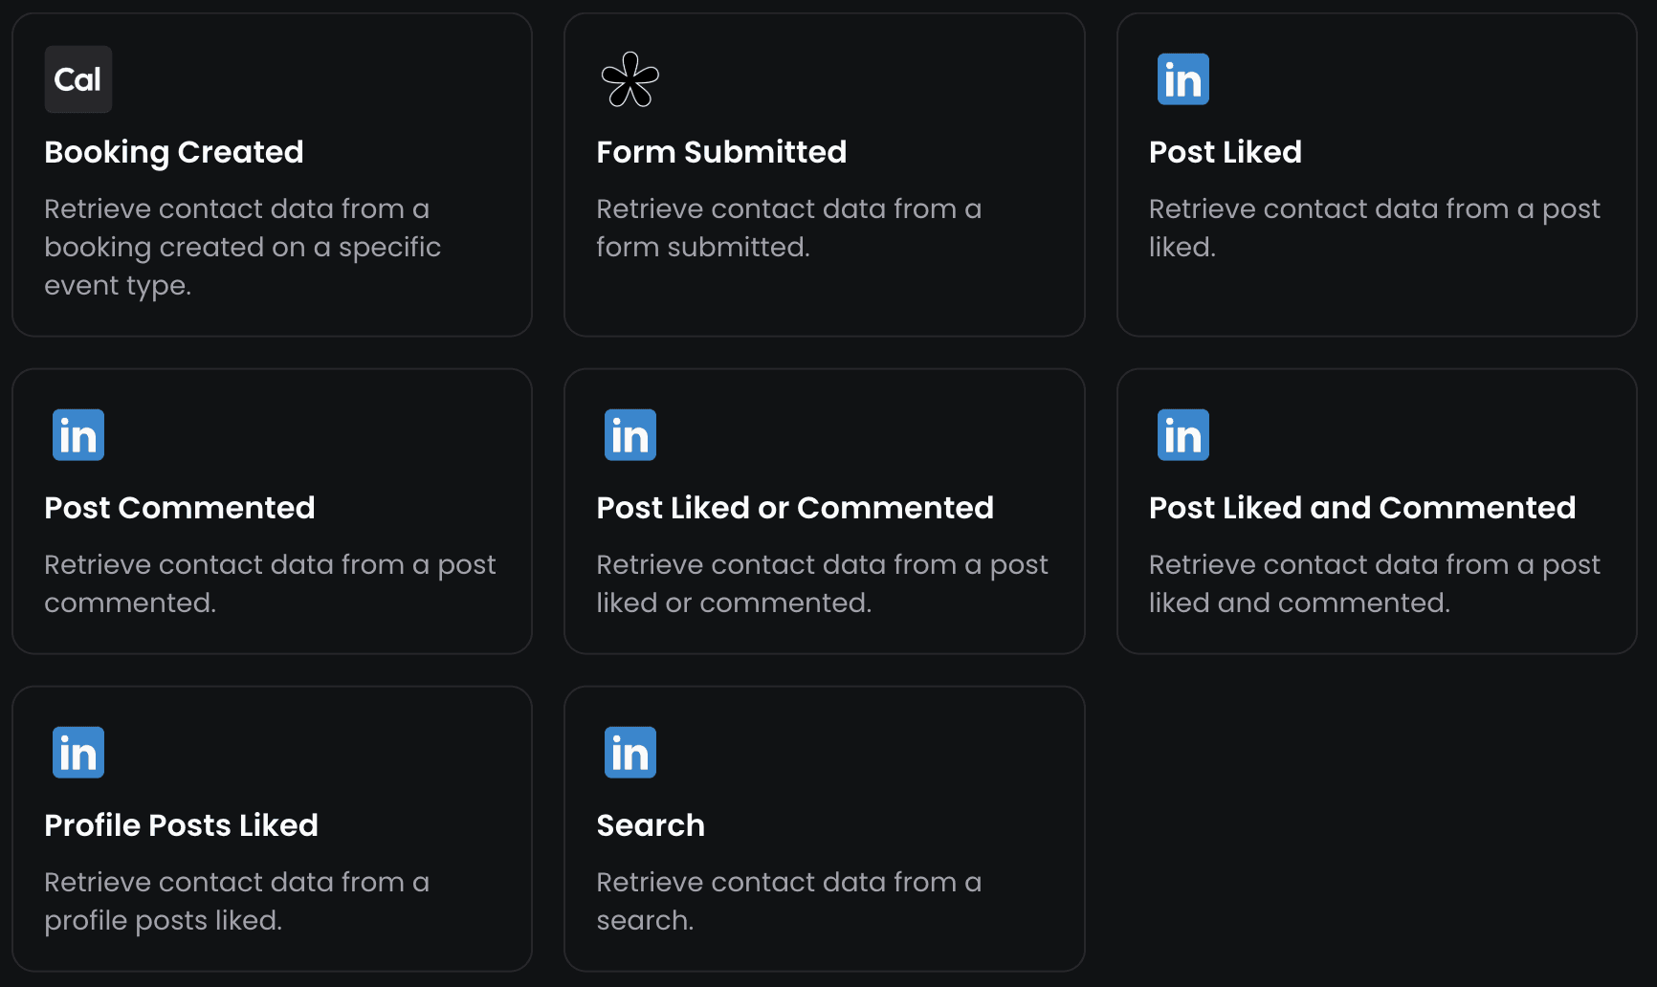Click the asterisk icon on Form Submitted
1657x987 pixels.
point(629,79)
